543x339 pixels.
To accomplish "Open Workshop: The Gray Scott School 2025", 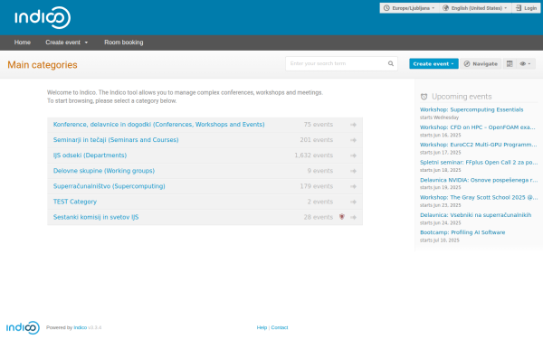I will click(x=479, y=197).
